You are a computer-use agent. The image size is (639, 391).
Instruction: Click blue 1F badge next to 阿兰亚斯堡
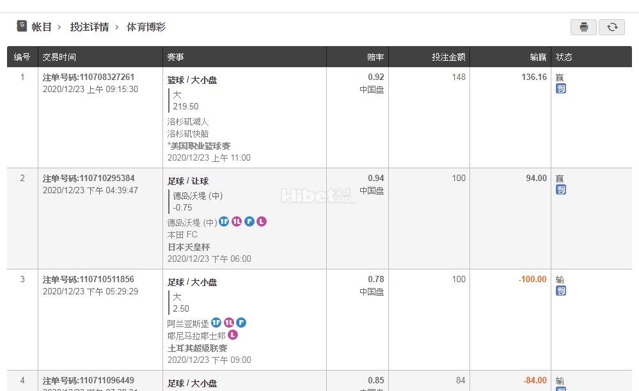216,323
